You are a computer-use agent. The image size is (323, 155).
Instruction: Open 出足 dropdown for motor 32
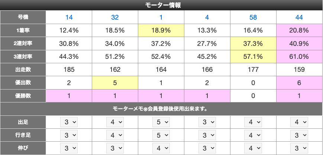[x=115, y=122]
